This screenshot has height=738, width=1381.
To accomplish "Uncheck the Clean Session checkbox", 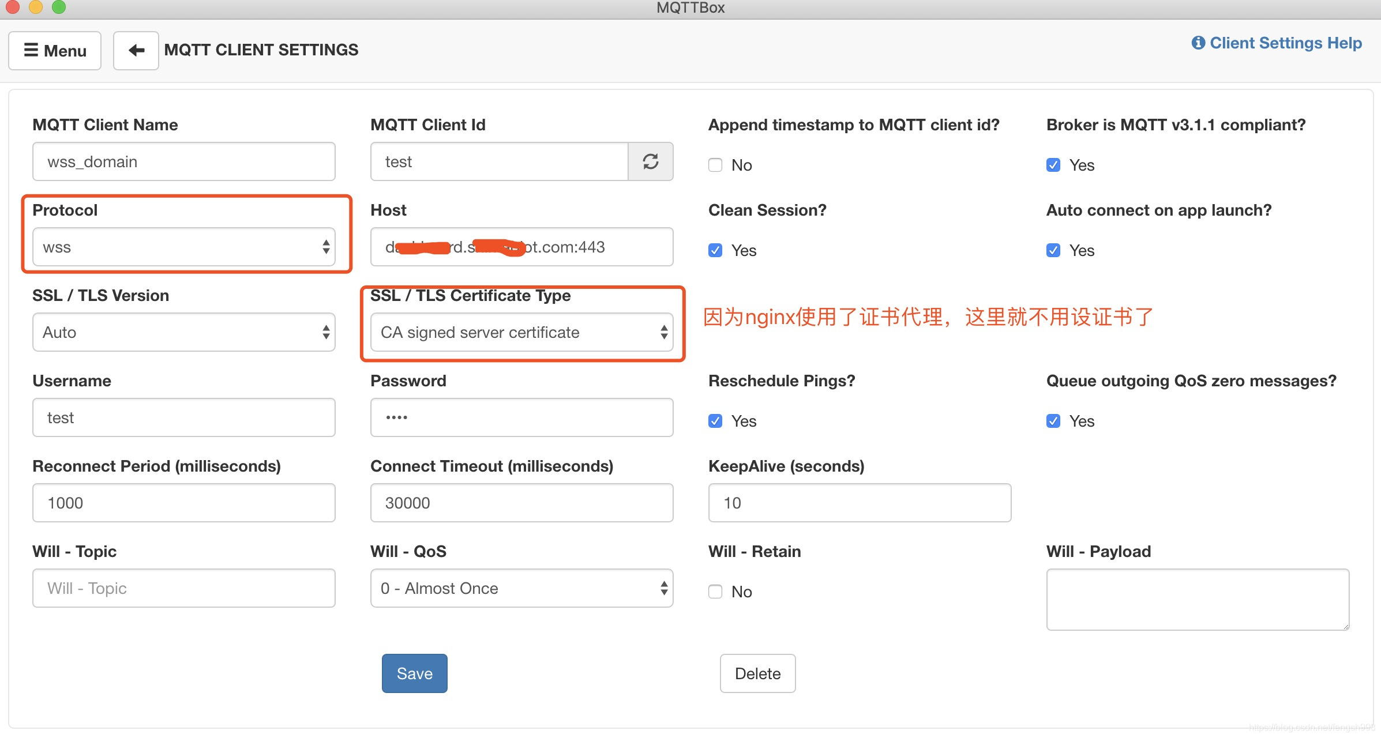I will 715,250.
